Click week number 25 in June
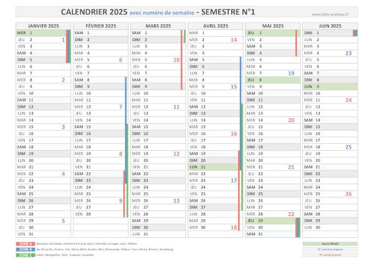The height and width of the screenshot is (264, 374). click(348, 147)
